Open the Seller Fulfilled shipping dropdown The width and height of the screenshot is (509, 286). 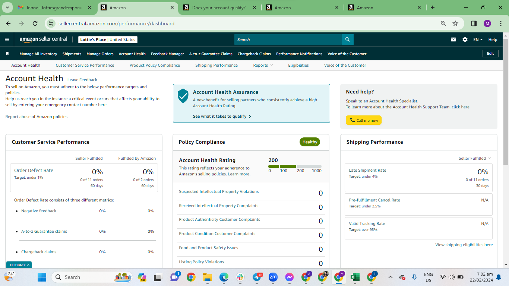click(475, 158)
